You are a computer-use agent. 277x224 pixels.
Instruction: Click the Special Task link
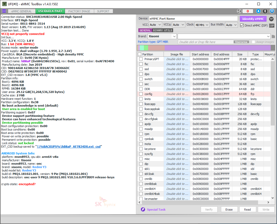click(156, 209)
